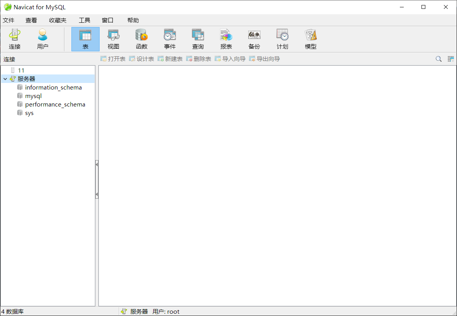Select the 服务器 connection label

(26, 79)
